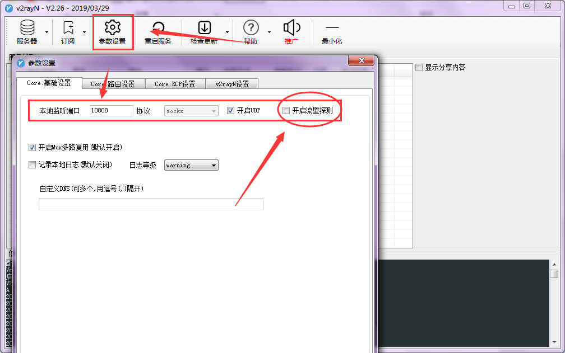Expand the 服务器 dropdown arrow
Viewport: 565px width, 353px height.
tap(47, 32)
